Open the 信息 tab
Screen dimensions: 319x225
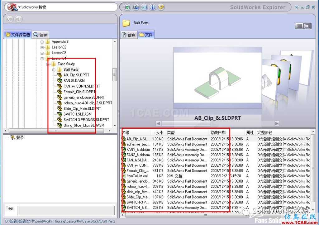point(129,35)
